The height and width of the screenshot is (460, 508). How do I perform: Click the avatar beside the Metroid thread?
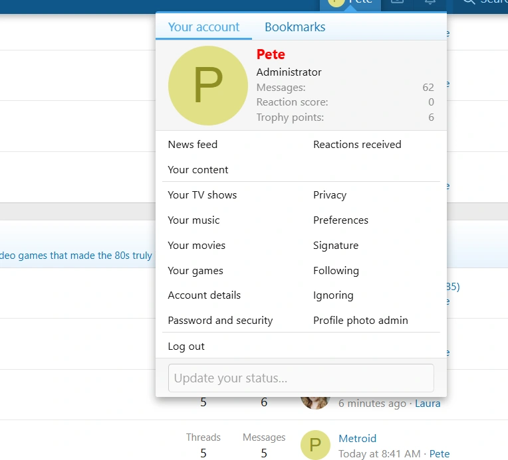click(x=315, y=445)
